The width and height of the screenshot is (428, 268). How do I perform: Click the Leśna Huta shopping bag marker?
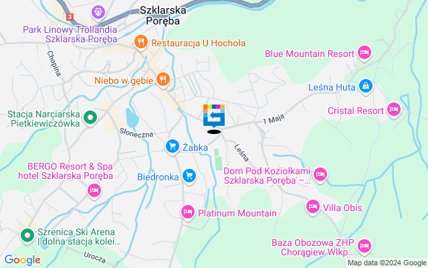pos(366,86)
